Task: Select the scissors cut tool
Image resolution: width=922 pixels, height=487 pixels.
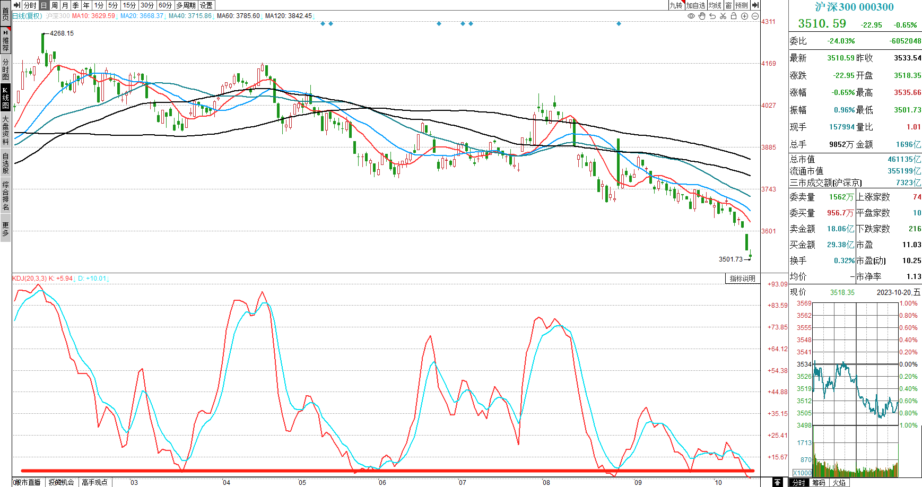Action: pos(723,16)
